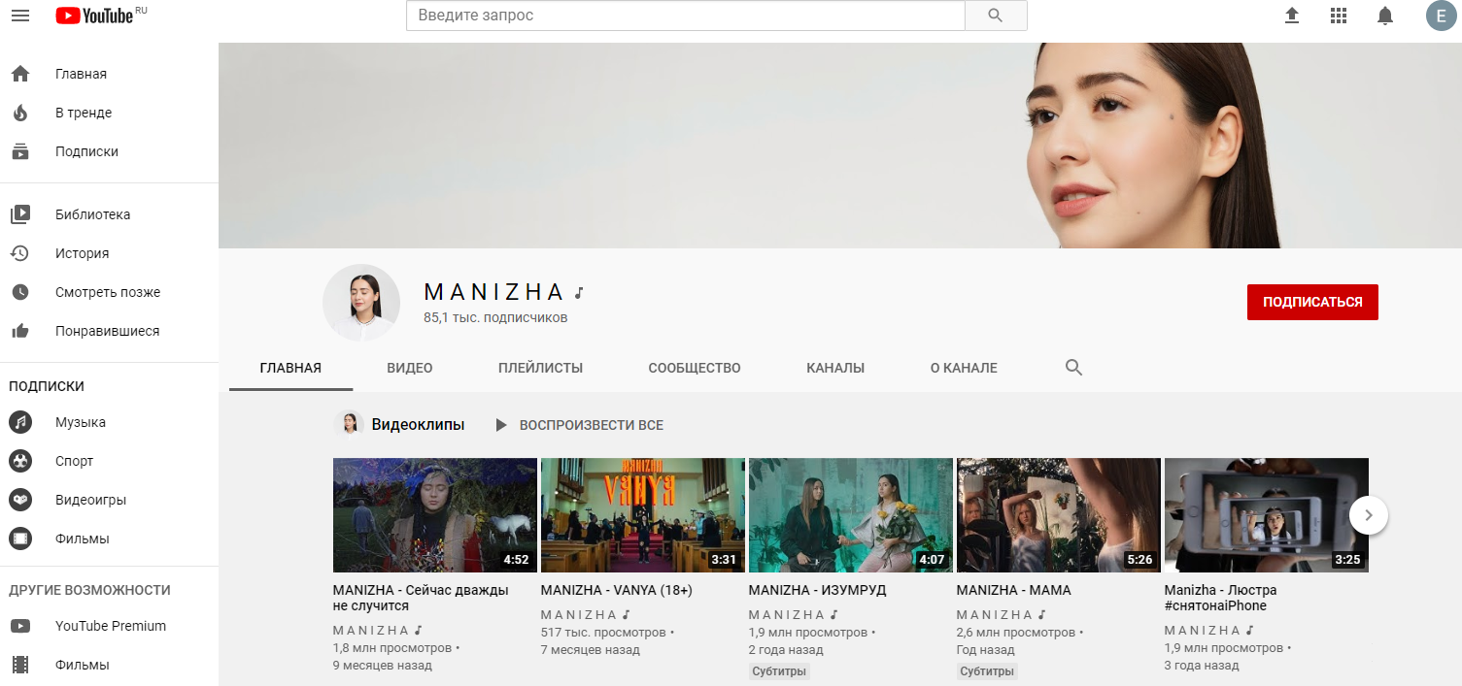Open the Музыка subscription

[109, 422]
